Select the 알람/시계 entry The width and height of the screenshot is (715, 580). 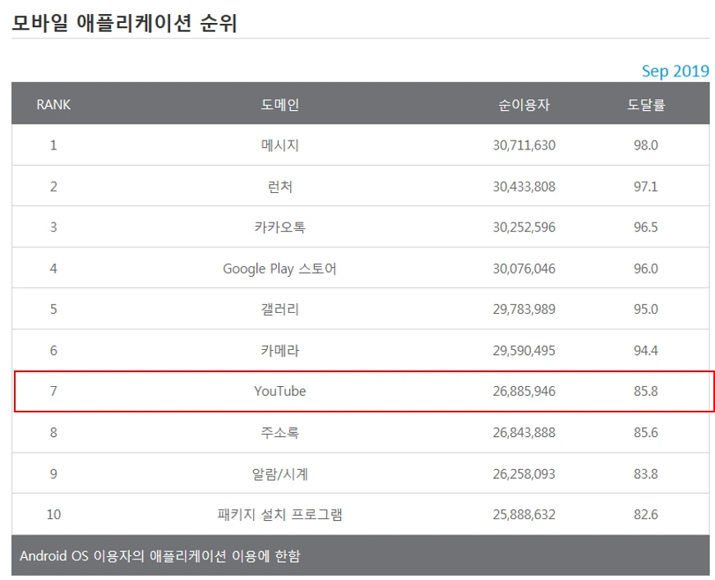pyautogui.click(x=280, y=472)
